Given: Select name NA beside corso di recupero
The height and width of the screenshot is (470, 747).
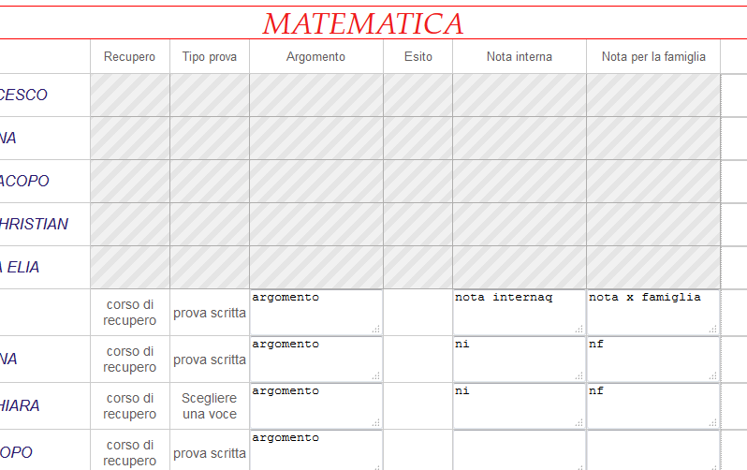Looking at the screenshot, I should 8,359.
